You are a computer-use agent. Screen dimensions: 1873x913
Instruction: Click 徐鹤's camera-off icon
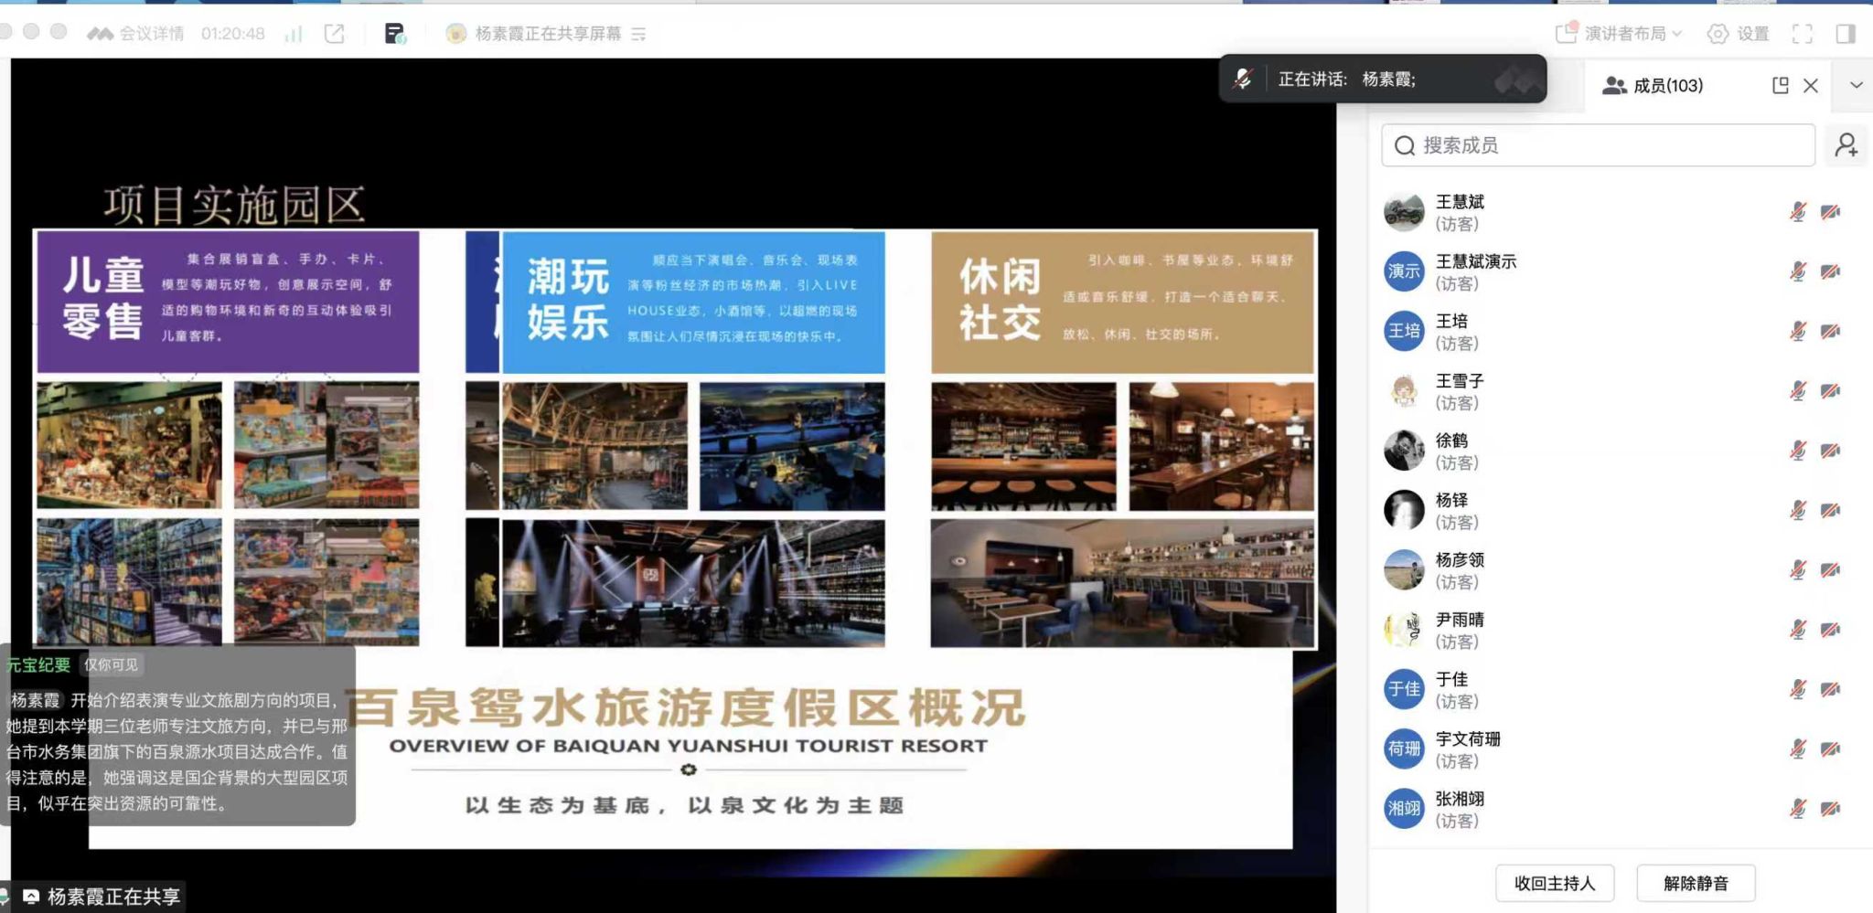pos(1830,451)
